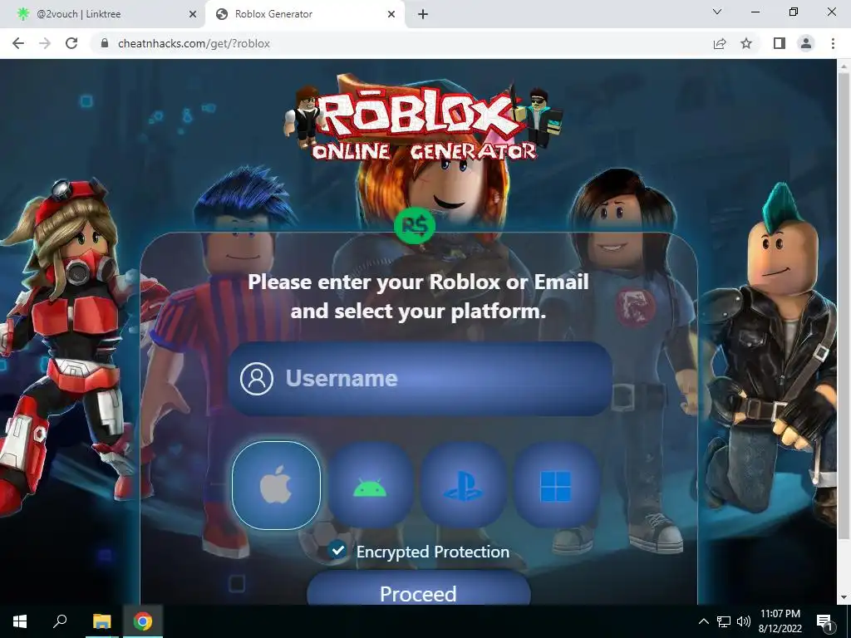Click the address bar URL cheatnhacks.com
This screenshot has height=638, width=851.
(194, 43)
